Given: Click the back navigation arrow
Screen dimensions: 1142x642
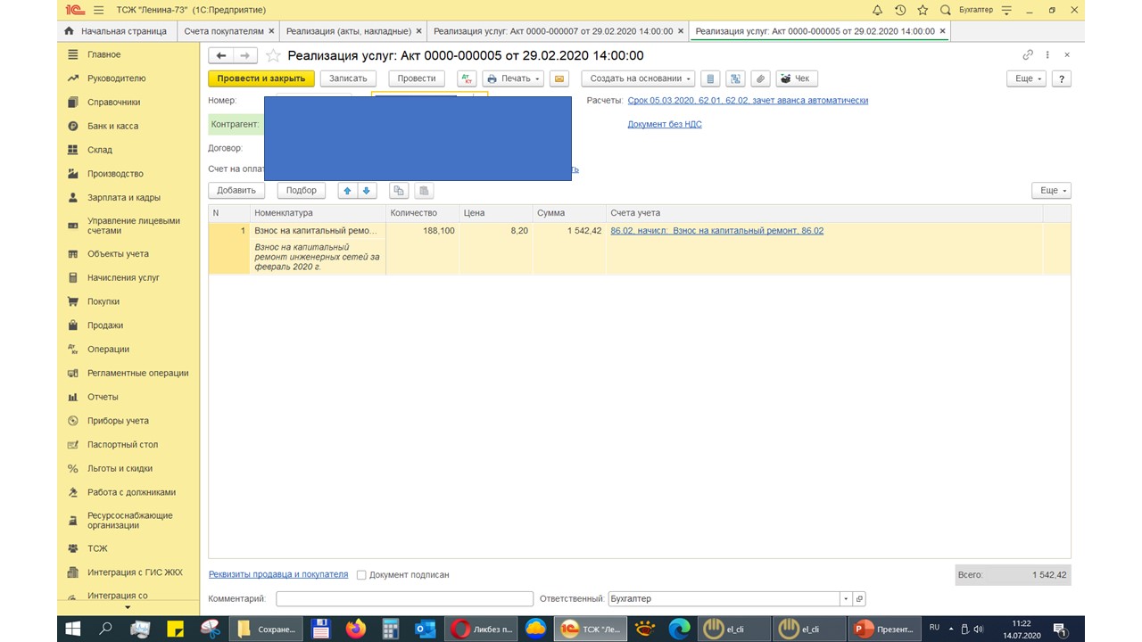Looking at the screenshot, I should point(220,55).
